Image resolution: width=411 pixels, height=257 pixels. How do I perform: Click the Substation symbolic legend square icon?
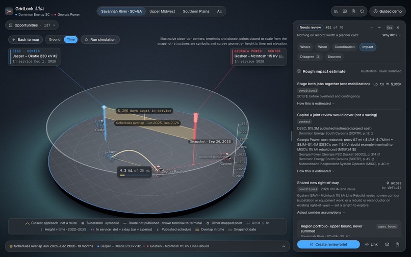click(x=83, y=223)
